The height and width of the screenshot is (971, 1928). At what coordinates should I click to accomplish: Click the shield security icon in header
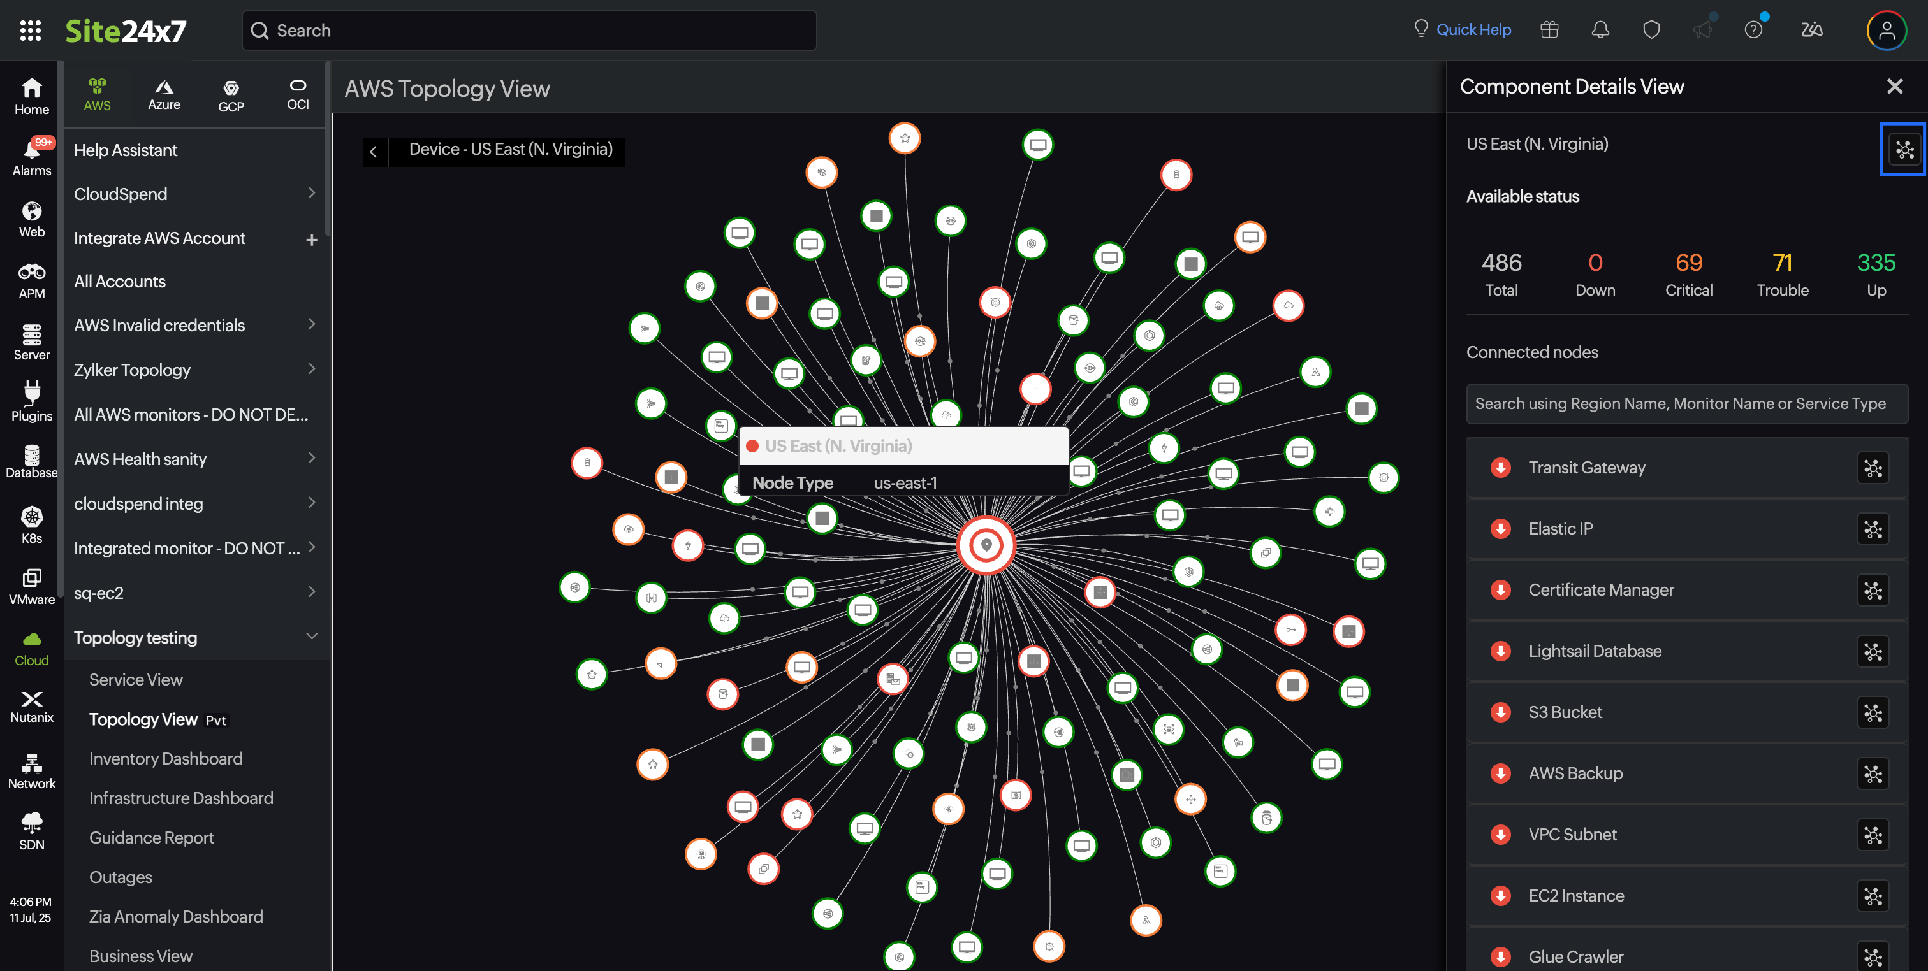click(x=1651, y=30)
